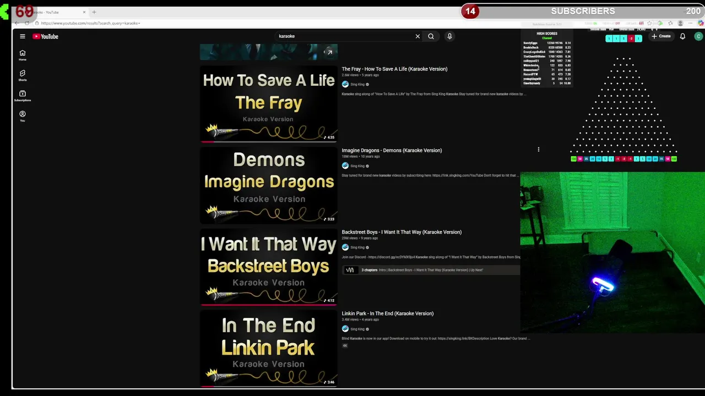The height and width of the screenshot is (396, 705).
Task: Open title The Fray - How To Save A Life
Action: tap(394, 69)
